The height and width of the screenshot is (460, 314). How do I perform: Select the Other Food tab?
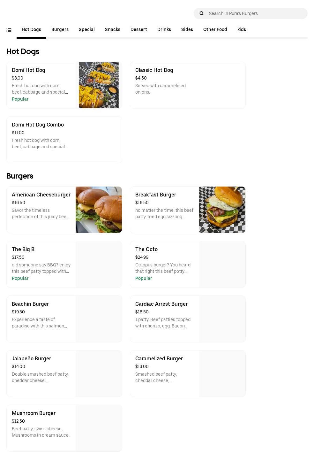(x=215, y=29)
